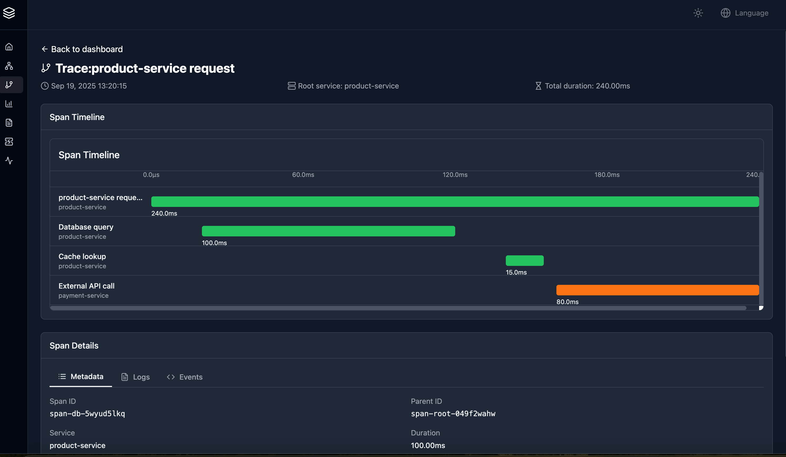Select the Database query span bar
The width and height of the screenshot is (786, 457).
[328, 231]
